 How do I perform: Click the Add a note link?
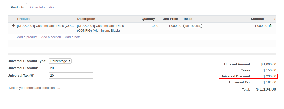pos(73,37)
